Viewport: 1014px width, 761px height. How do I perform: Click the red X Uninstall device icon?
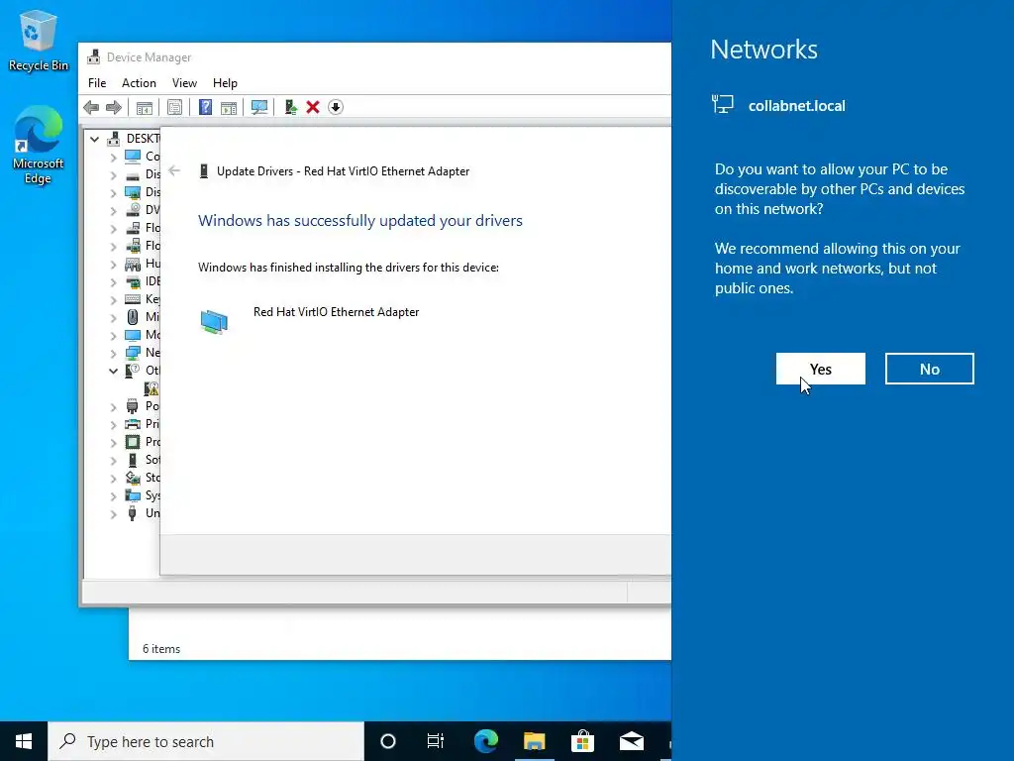[313, 107]
